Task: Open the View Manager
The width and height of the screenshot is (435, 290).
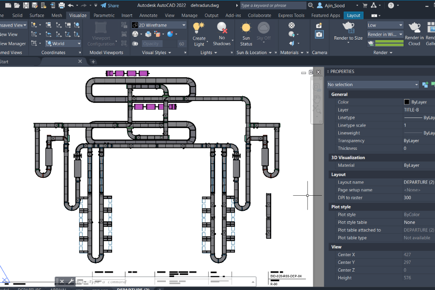Action: (x=13, y=43)
